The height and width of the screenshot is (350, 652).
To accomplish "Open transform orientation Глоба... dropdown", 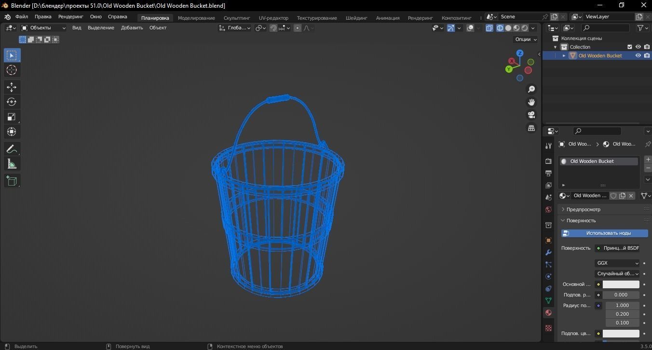I will point(235,28).
